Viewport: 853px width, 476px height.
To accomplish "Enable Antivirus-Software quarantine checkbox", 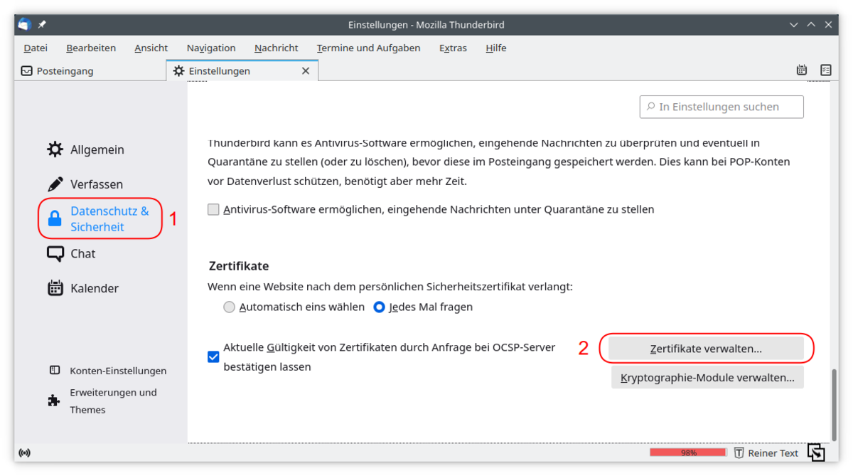I will (x=213, y=209).
